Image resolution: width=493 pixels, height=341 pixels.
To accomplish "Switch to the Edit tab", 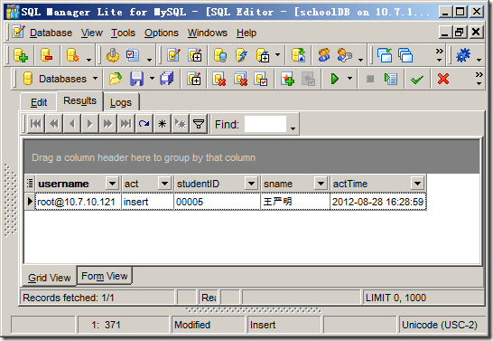I will [x=39, y=102].
